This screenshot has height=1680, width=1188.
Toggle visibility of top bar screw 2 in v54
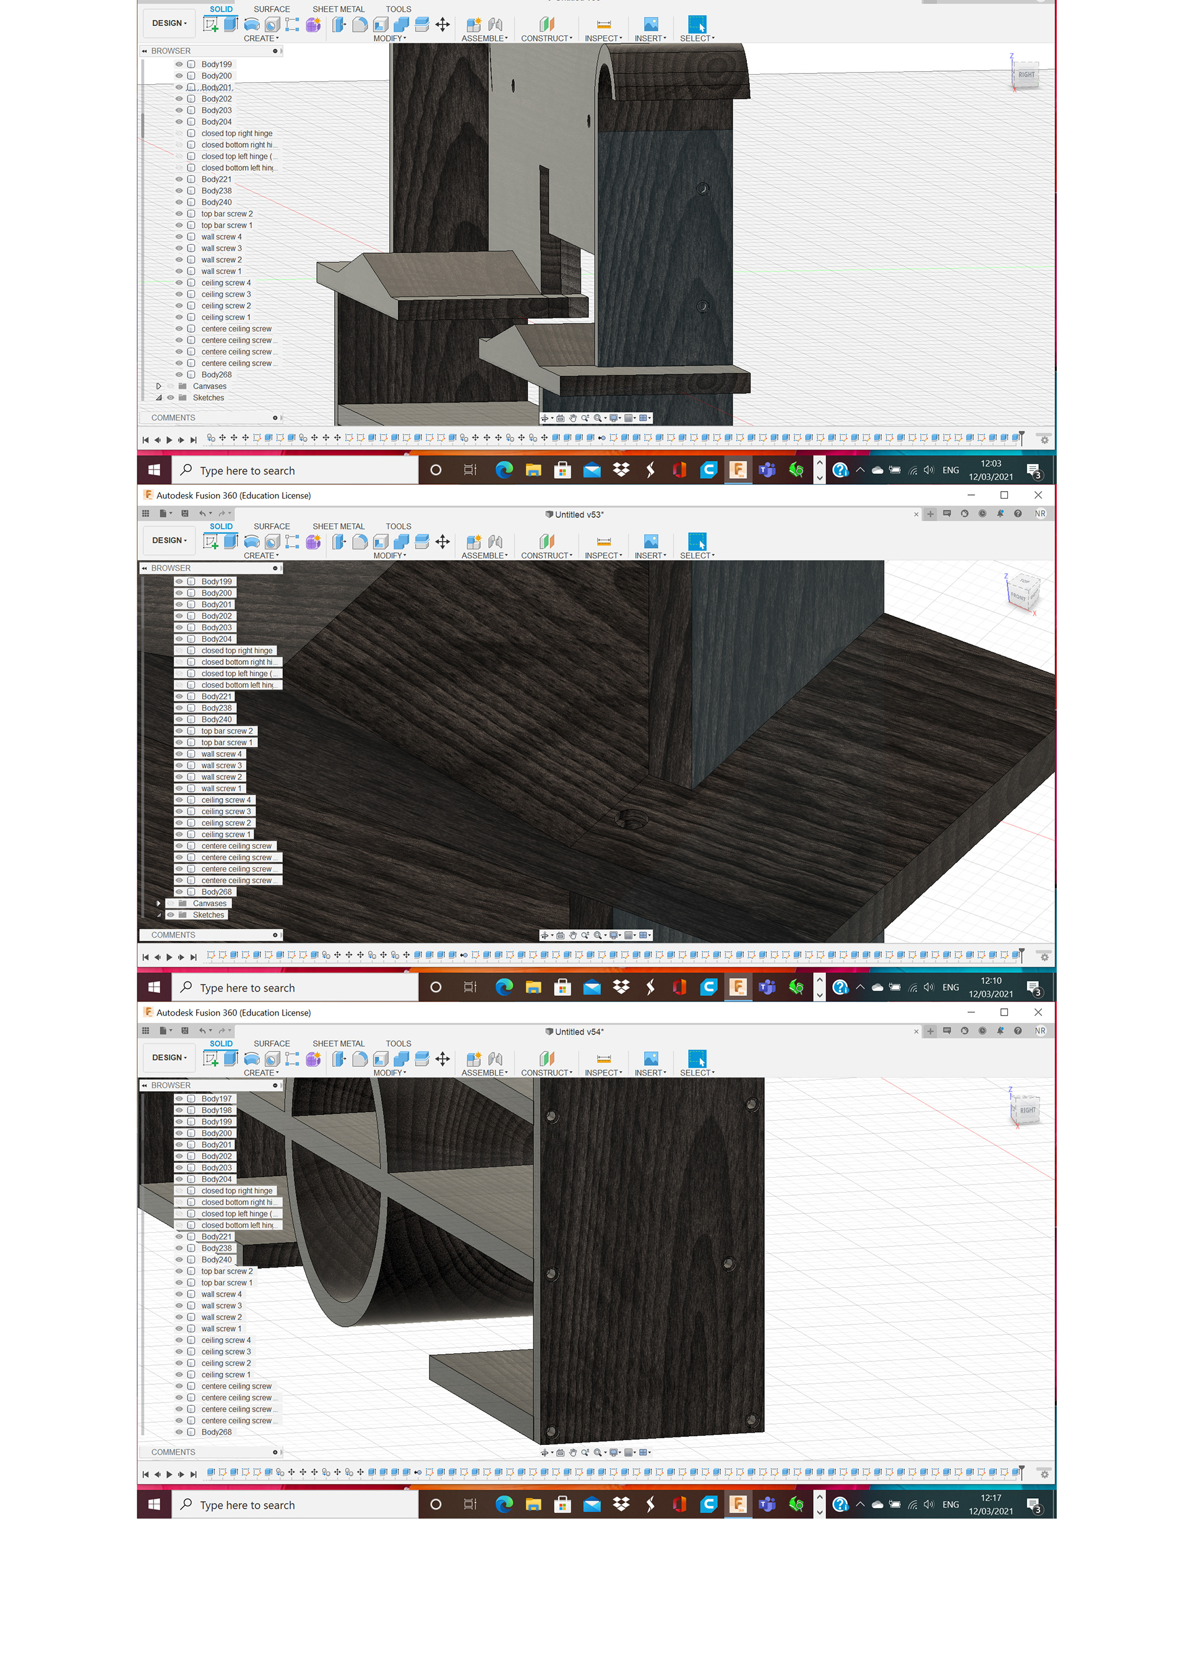179,1272
